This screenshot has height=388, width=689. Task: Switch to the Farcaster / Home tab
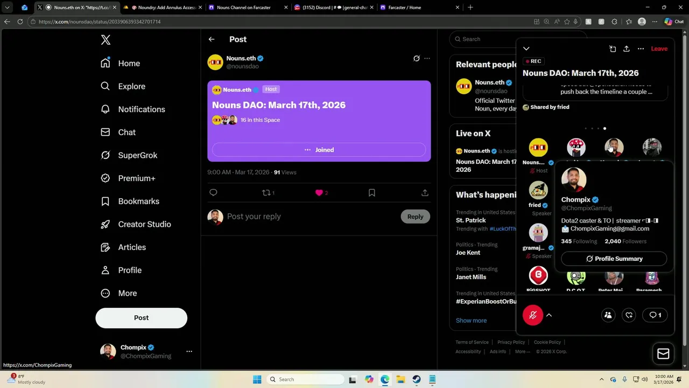coord(420,8)
